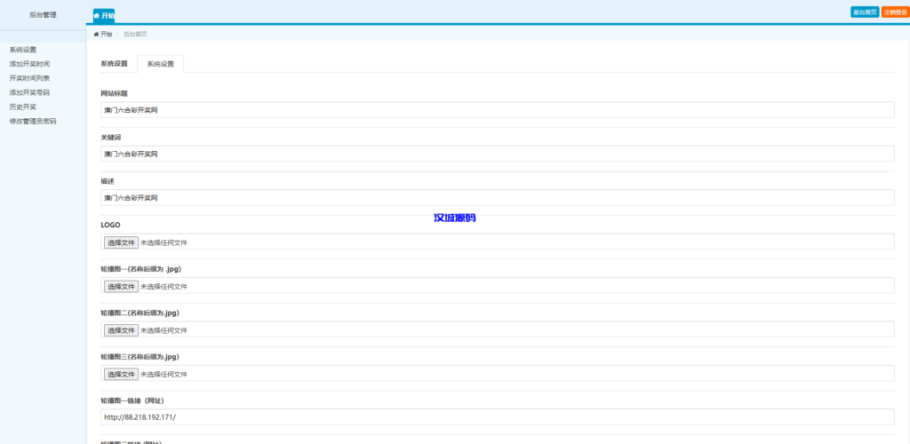This screenshot has width=910, height=444.
Task: Click the orange 注销登录 logout button
Action: click(895, 12)
